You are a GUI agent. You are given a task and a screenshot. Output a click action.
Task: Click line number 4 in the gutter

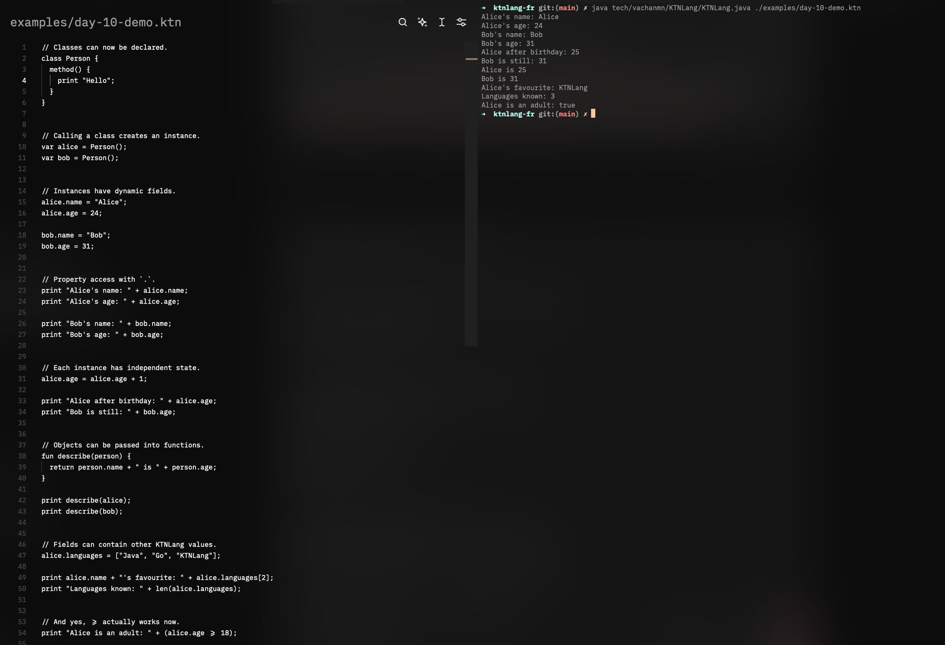click(24, 80)
